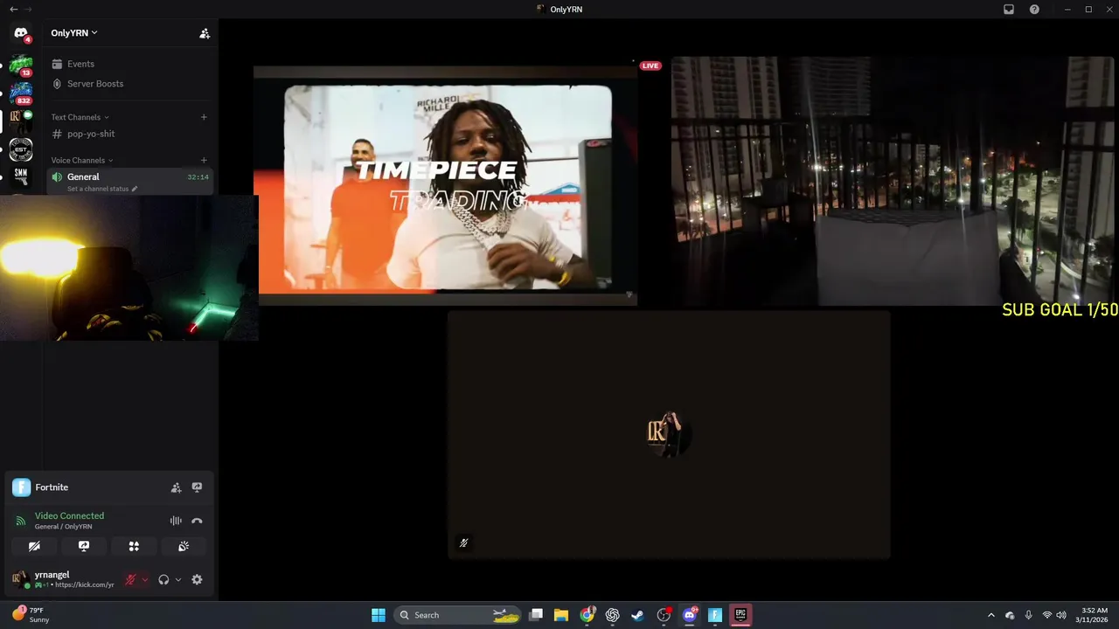
Task: Switch to Fortnite taskbar icon
Action: coord(715,615)
